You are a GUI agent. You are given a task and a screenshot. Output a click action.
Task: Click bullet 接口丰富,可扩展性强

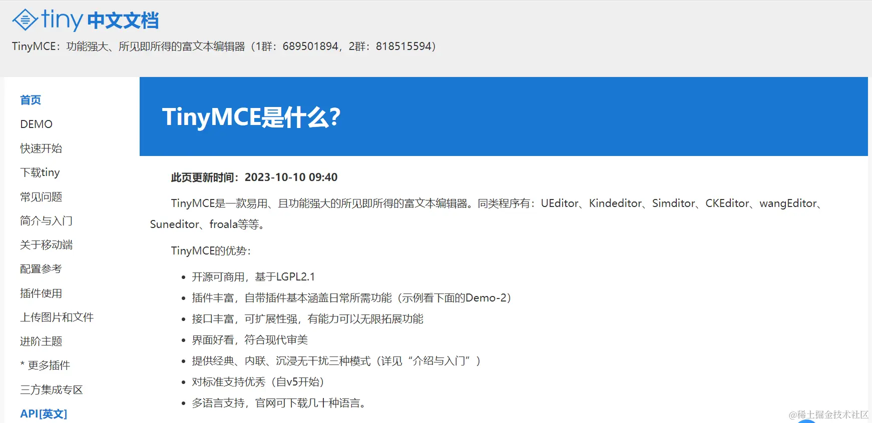(307, 319)
